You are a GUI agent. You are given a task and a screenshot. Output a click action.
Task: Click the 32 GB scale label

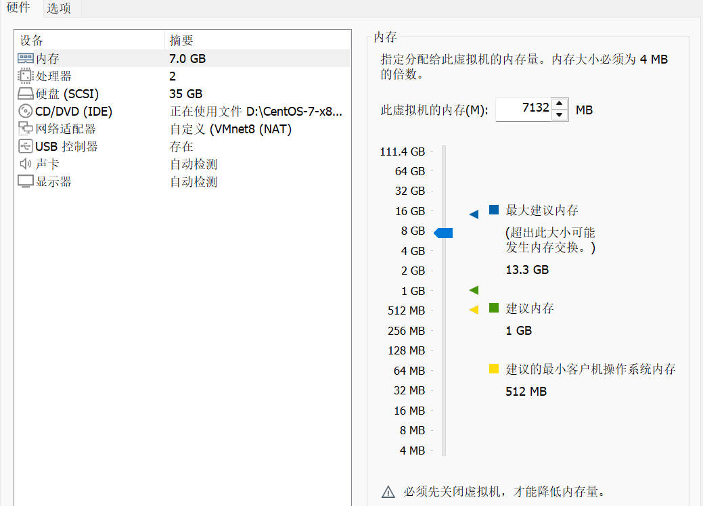pyautogui.click(x=410, y=191)
